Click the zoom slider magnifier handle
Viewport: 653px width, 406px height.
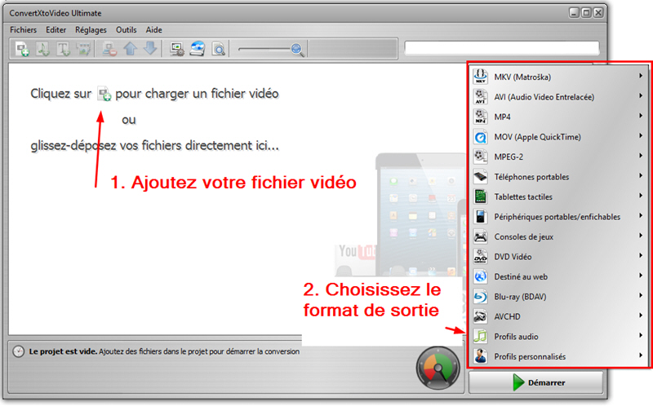tap(297, 50)
